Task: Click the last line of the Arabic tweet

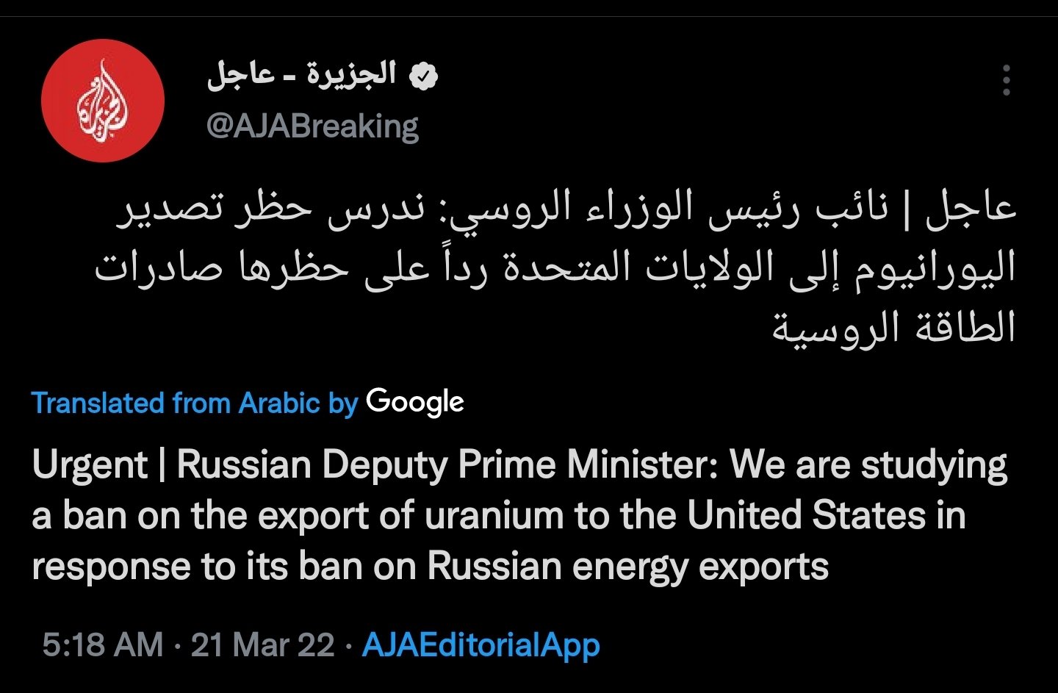Action: click(x=893, y=327)
